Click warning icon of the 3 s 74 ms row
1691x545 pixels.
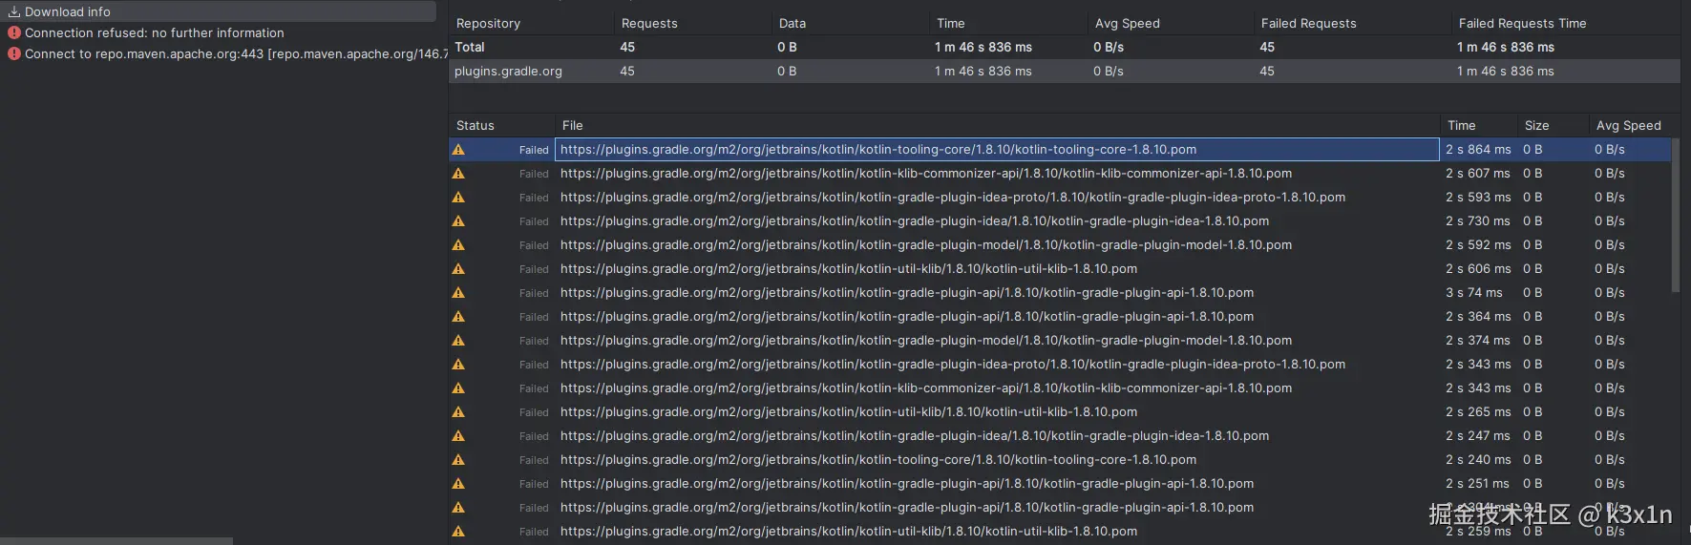coord(458,293)
